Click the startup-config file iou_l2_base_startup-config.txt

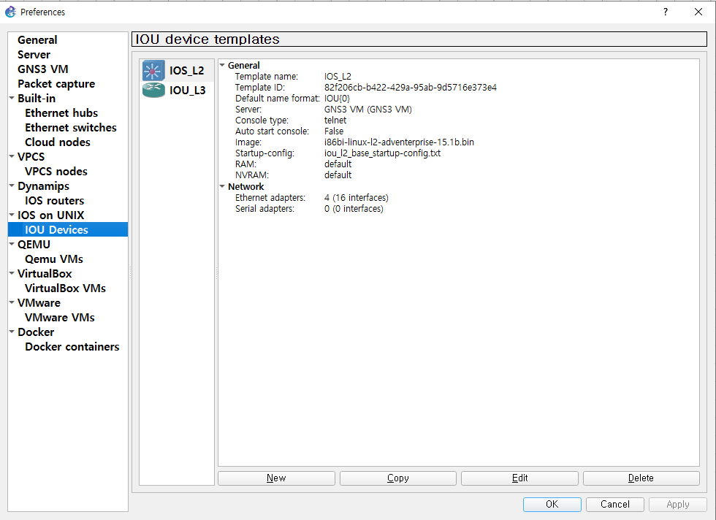click(383, 153)
